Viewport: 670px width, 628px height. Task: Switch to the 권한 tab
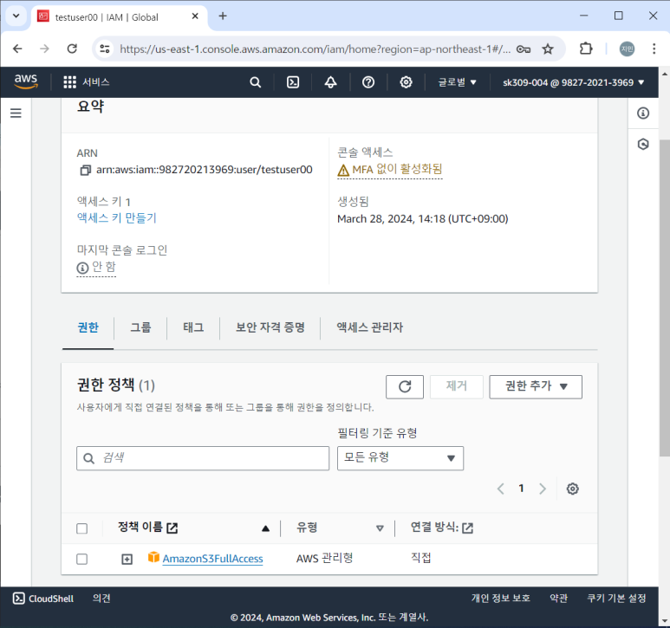(88, 327)
